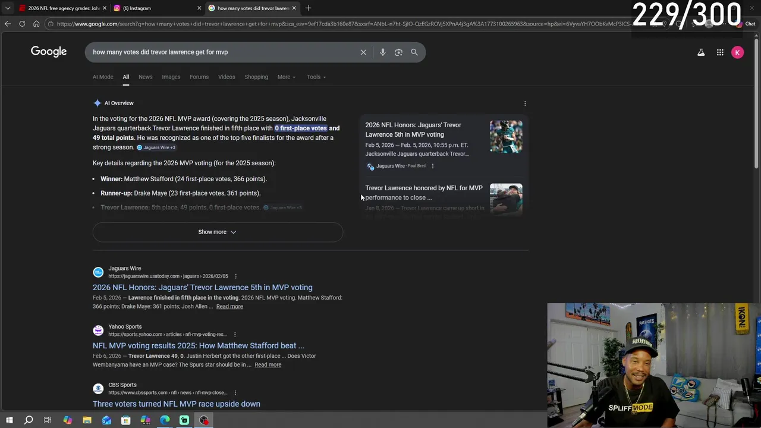The height and width of the screenshot is (428, 761).
Task: Open AI Overview three-dot options
Action: tap(525, 103)
